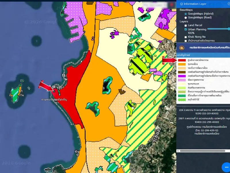Tick the สำนักงานช่างรังวัดเอกชน layer checkbox

[185, 41]
